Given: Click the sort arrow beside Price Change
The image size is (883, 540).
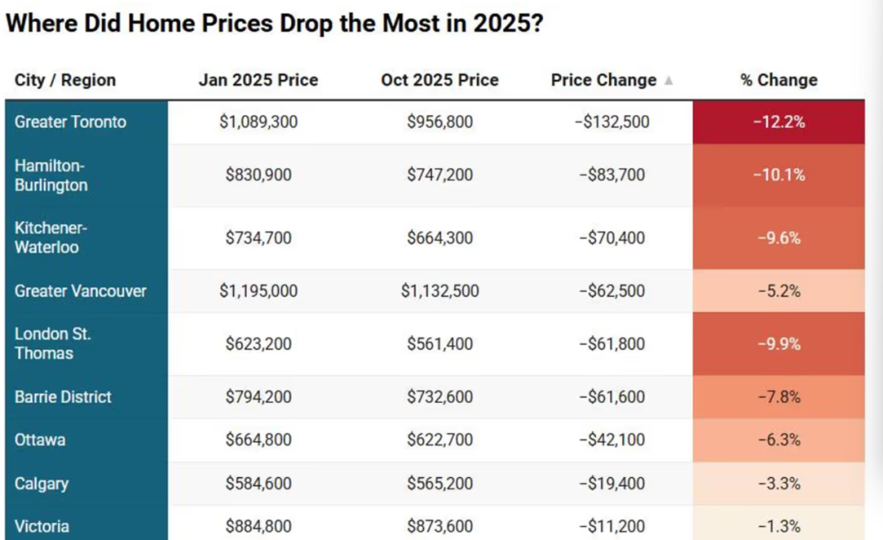Looking at the screenshot, I should point(669,81).
